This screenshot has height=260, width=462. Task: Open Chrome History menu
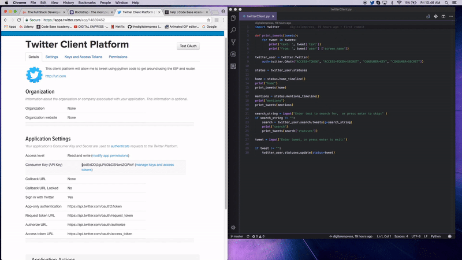pos(68,3)
